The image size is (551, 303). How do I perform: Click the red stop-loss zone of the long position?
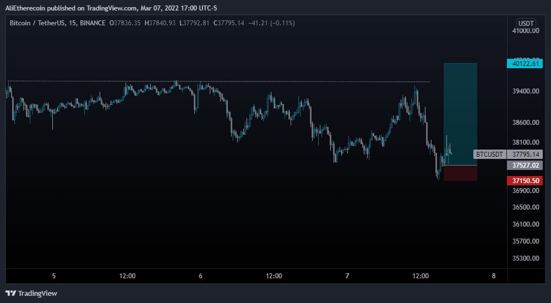[460, 173]
